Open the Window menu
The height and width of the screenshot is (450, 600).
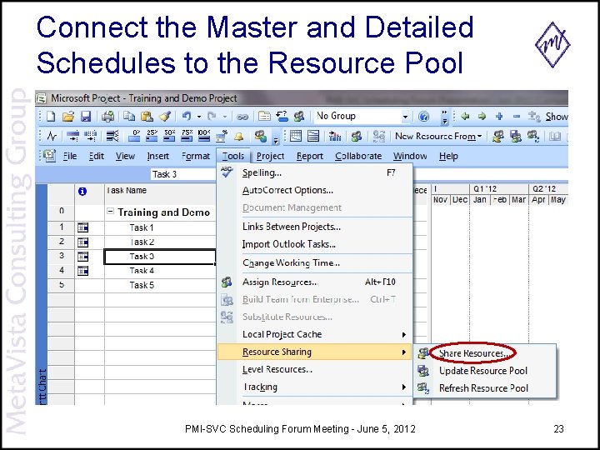pos(410,156)
